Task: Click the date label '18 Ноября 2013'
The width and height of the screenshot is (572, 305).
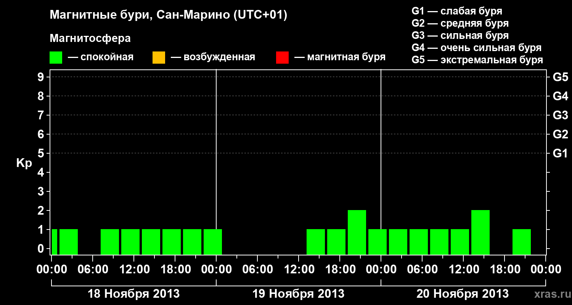Action: pyautogui.click(x=134, y=294)
